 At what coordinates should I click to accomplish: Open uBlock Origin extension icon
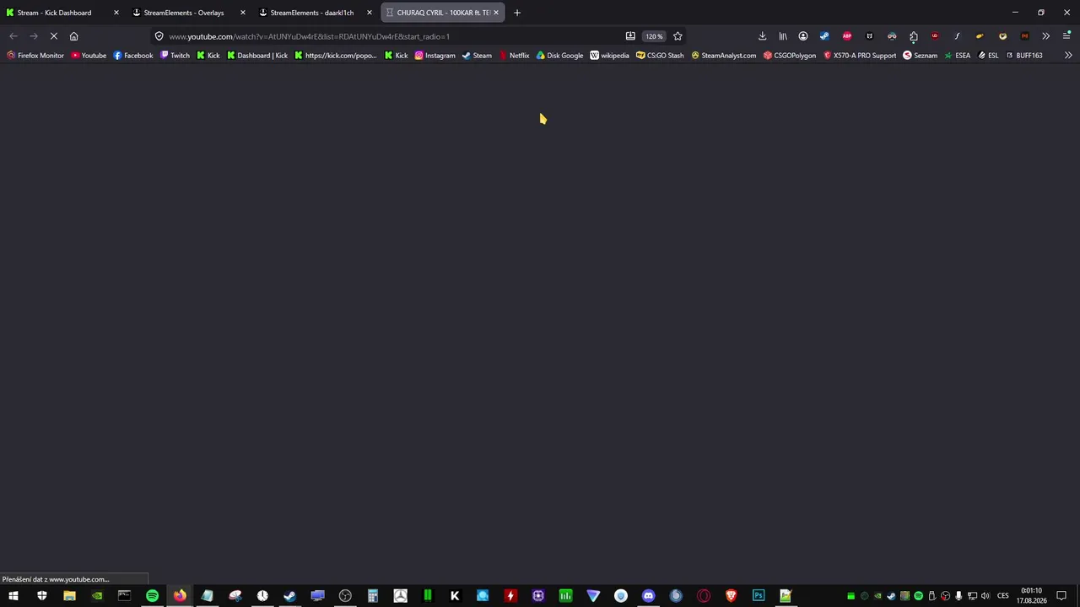[x=935, y=36]
